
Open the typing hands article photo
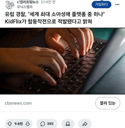[x=63, y=61]
